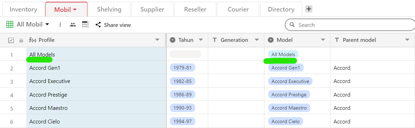Open the Tahun column dropdown arrow

(200, 40)
